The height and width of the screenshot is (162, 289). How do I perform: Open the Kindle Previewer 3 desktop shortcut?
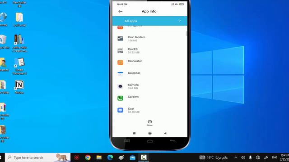(19, 66)
